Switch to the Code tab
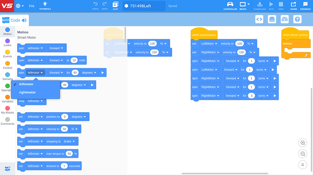 [15, 20]
